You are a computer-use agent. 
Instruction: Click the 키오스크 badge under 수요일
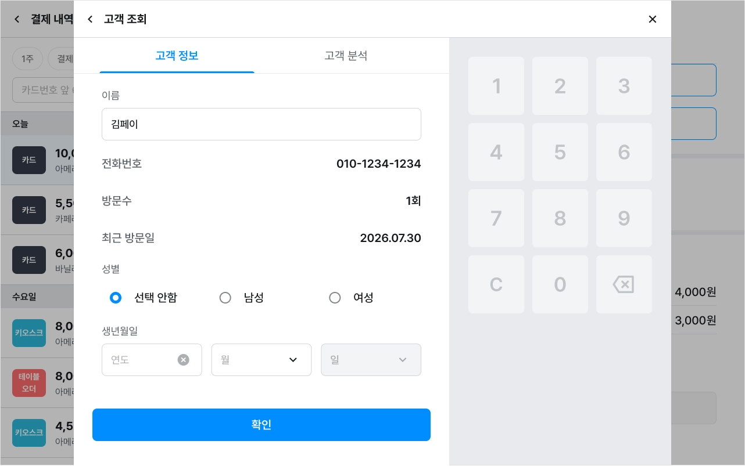[29, 333]
